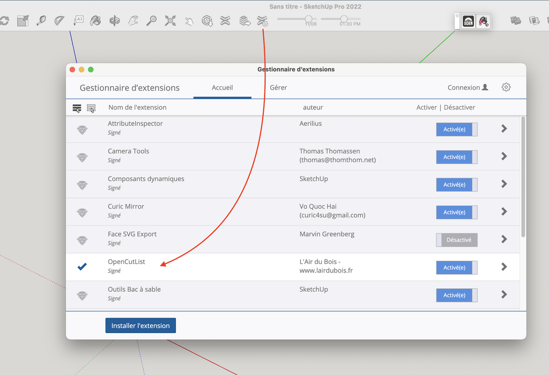
Task: Activate the Pan hand tool
Action: [x=133, y=21]
